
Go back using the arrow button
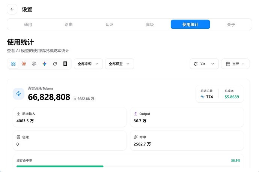12,9
